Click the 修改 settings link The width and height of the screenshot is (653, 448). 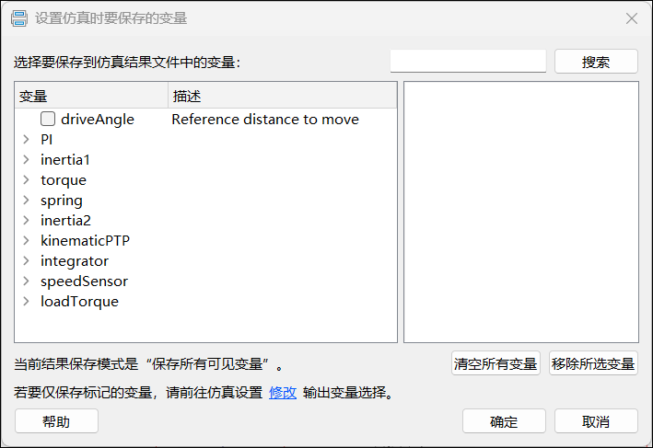(x=283, y=393)
